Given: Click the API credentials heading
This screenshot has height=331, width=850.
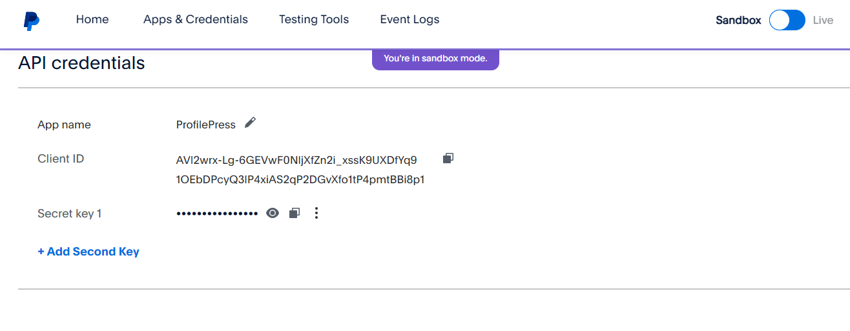Looking at the screenshot, I should tap(81, 63).
